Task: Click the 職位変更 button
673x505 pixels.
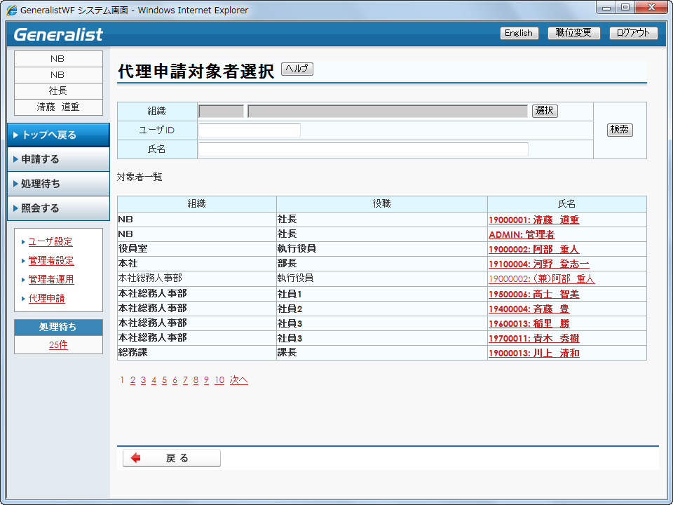Action: (x=573, y=33)
